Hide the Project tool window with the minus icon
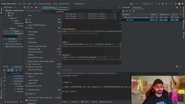The height and width of the screenshot is (104, 185). [x=40, y=8]
